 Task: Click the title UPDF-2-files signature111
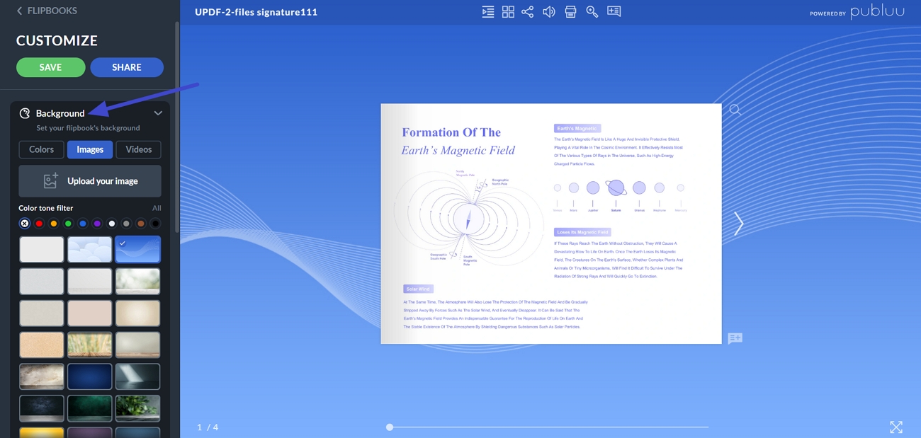click(x=256, y=12)
